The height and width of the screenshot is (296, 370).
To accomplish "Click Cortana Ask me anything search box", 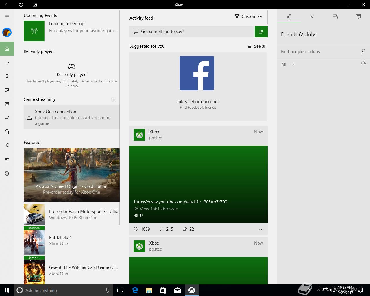I will 64,290.
